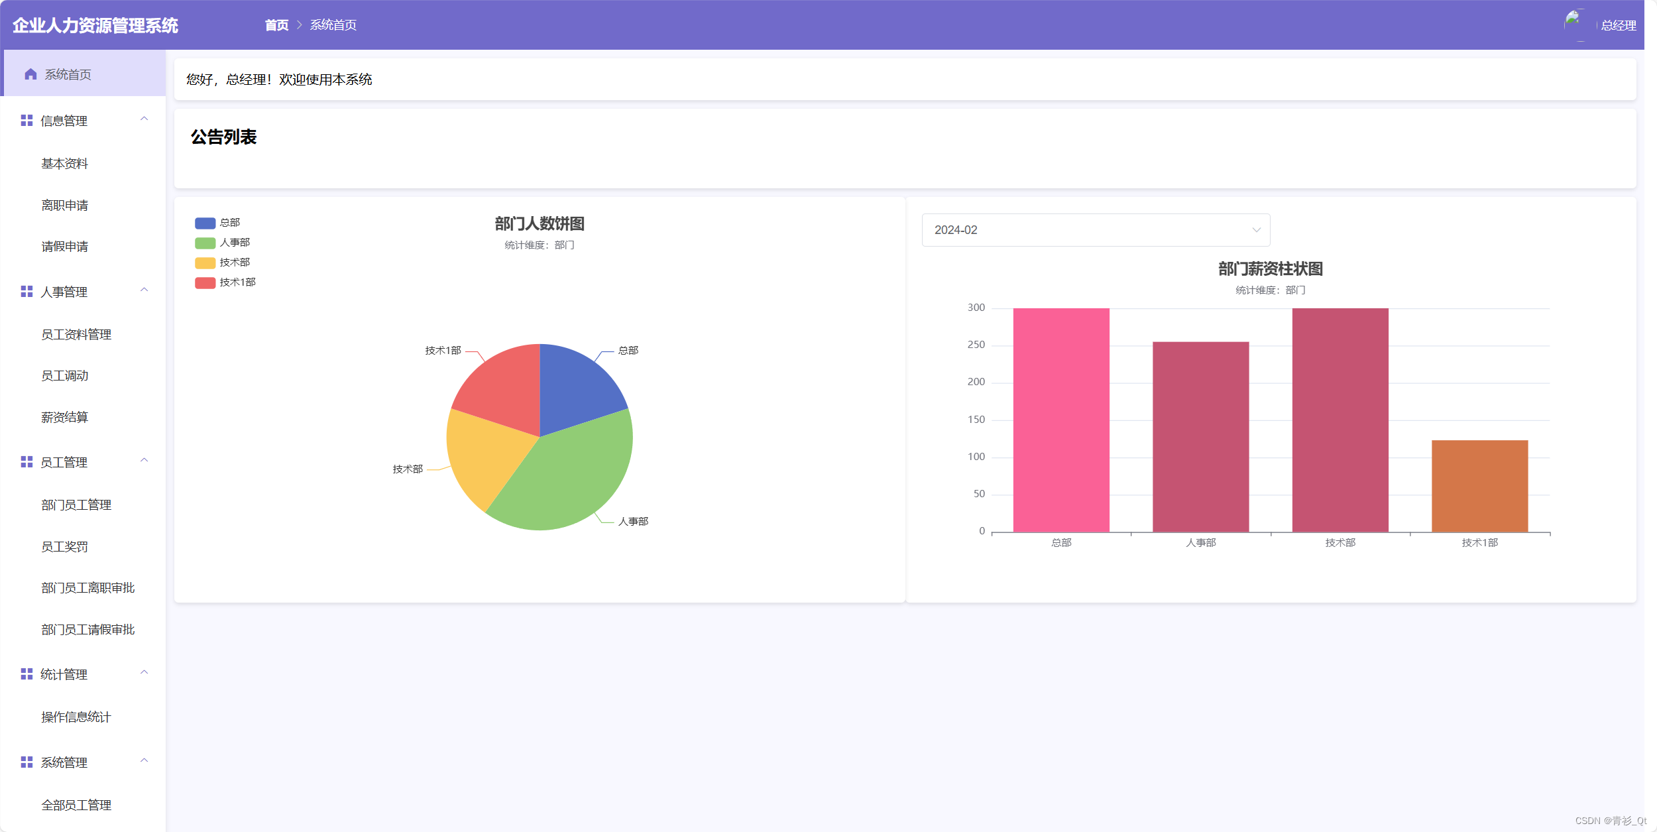Click the grid icon next to 信息管理
This screenshot has height=832, width=1657.
27,121
